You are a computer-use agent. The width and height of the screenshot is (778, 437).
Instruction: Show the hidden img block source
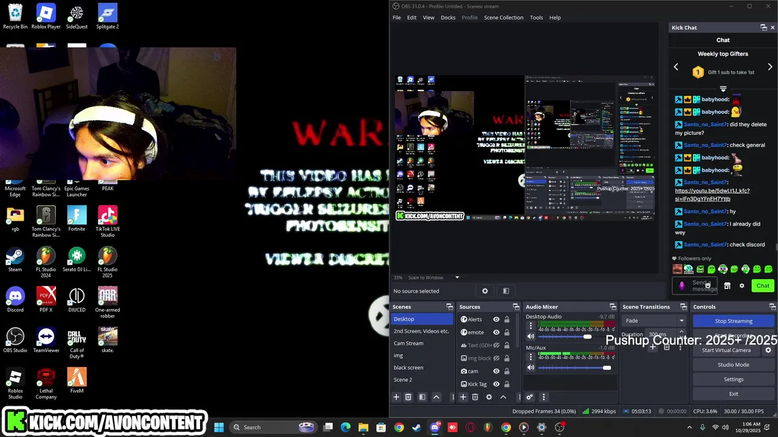496,358
